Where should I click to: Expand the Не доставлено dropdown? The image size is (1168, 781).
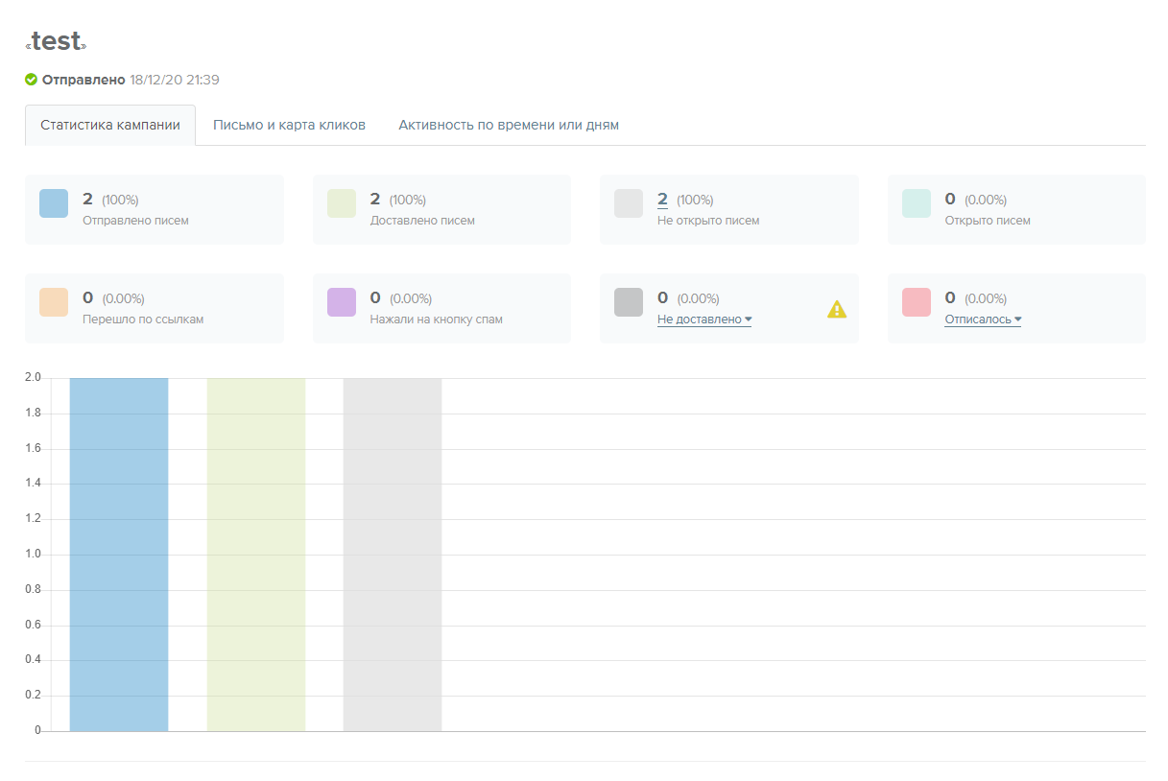coord(703,319)
